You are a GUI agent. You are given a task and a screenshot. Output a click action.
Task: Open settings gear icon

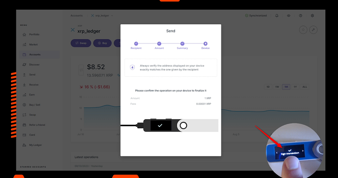click(313, 16)
